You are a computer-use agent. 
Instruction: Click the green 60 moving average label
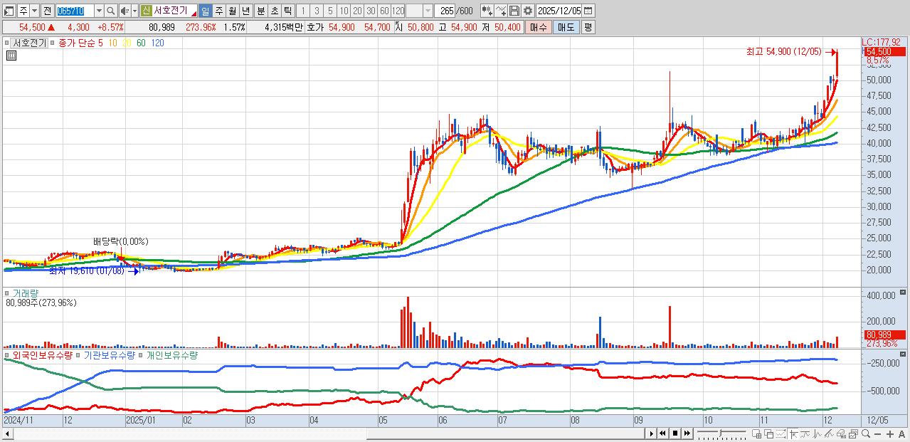click(x=141, y=43)
